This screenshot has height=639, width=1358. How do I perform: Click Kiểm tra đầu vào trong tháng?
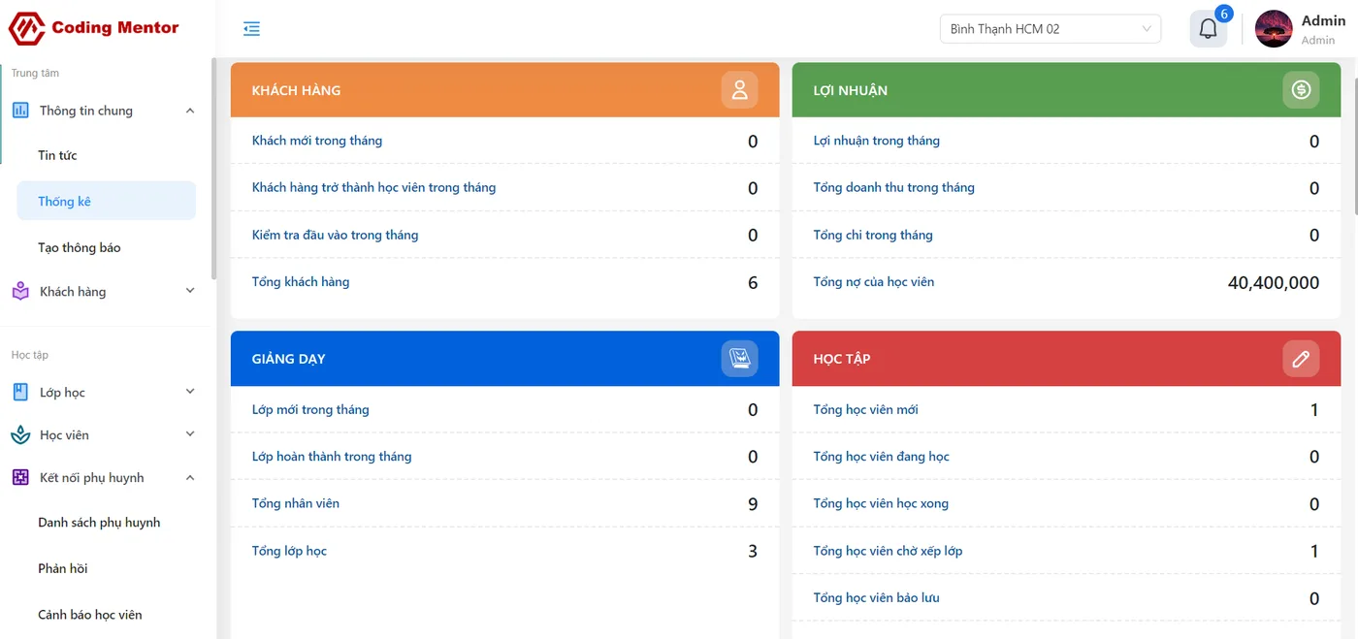pos(335,235)
